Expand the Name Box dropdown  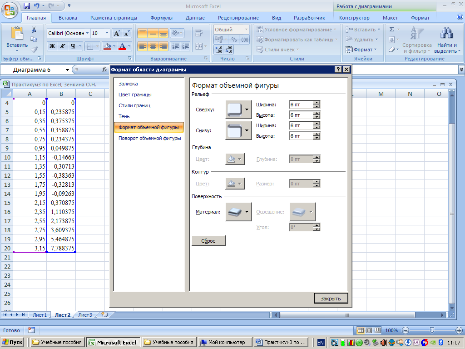coord(67,70)
